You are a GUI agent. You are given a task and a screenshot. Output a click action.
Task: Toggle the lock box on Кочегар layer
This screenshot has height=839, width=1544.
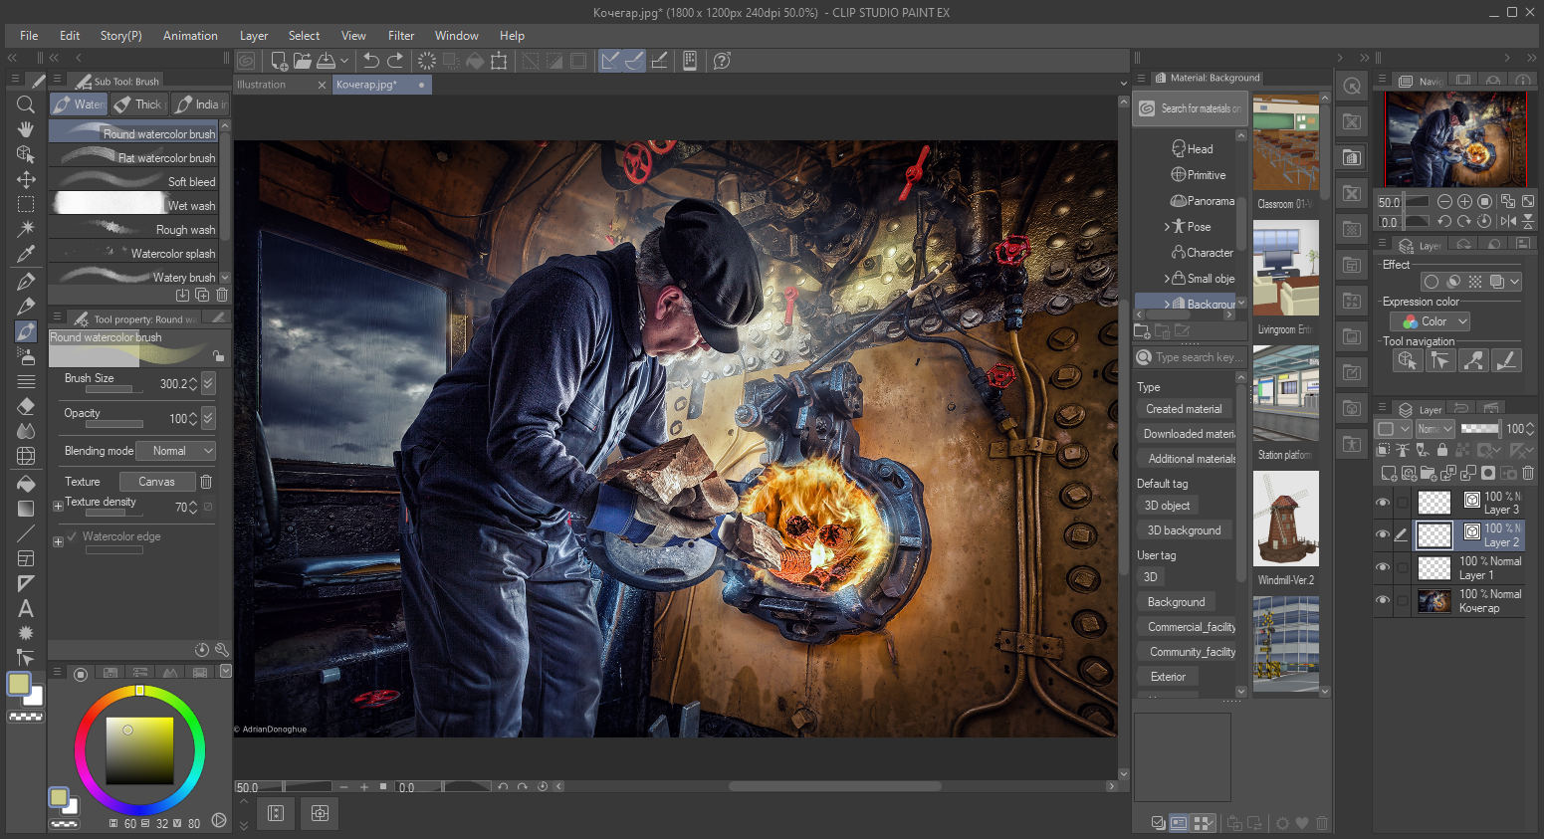point(1402,600)
